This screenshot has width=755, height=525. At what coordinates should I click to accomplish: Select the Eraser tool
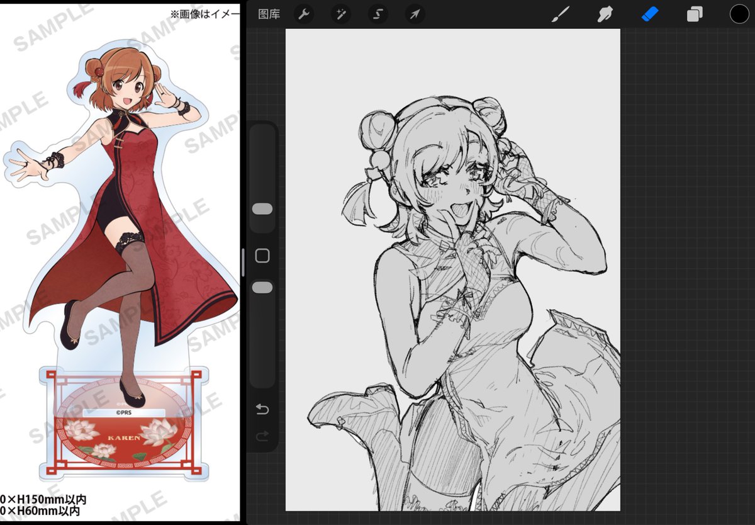[x=650, y=14]
